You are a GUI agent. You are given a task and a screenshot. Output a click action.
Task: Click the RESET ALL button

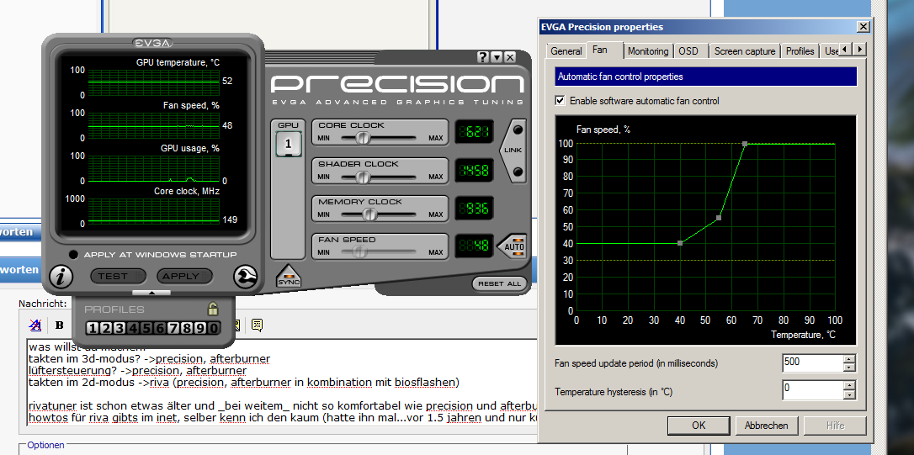pos(499,283)
